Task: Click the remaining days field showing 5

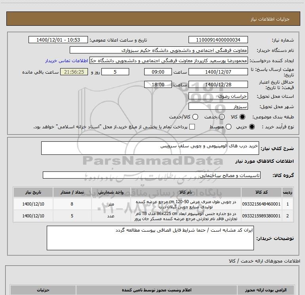Action: 115,72
